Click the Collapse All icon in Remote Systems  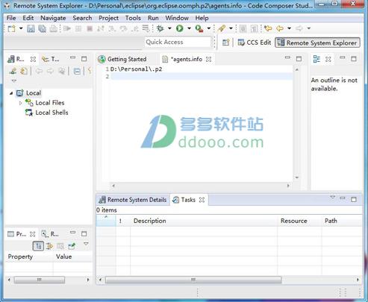click(x=78, y=72)
